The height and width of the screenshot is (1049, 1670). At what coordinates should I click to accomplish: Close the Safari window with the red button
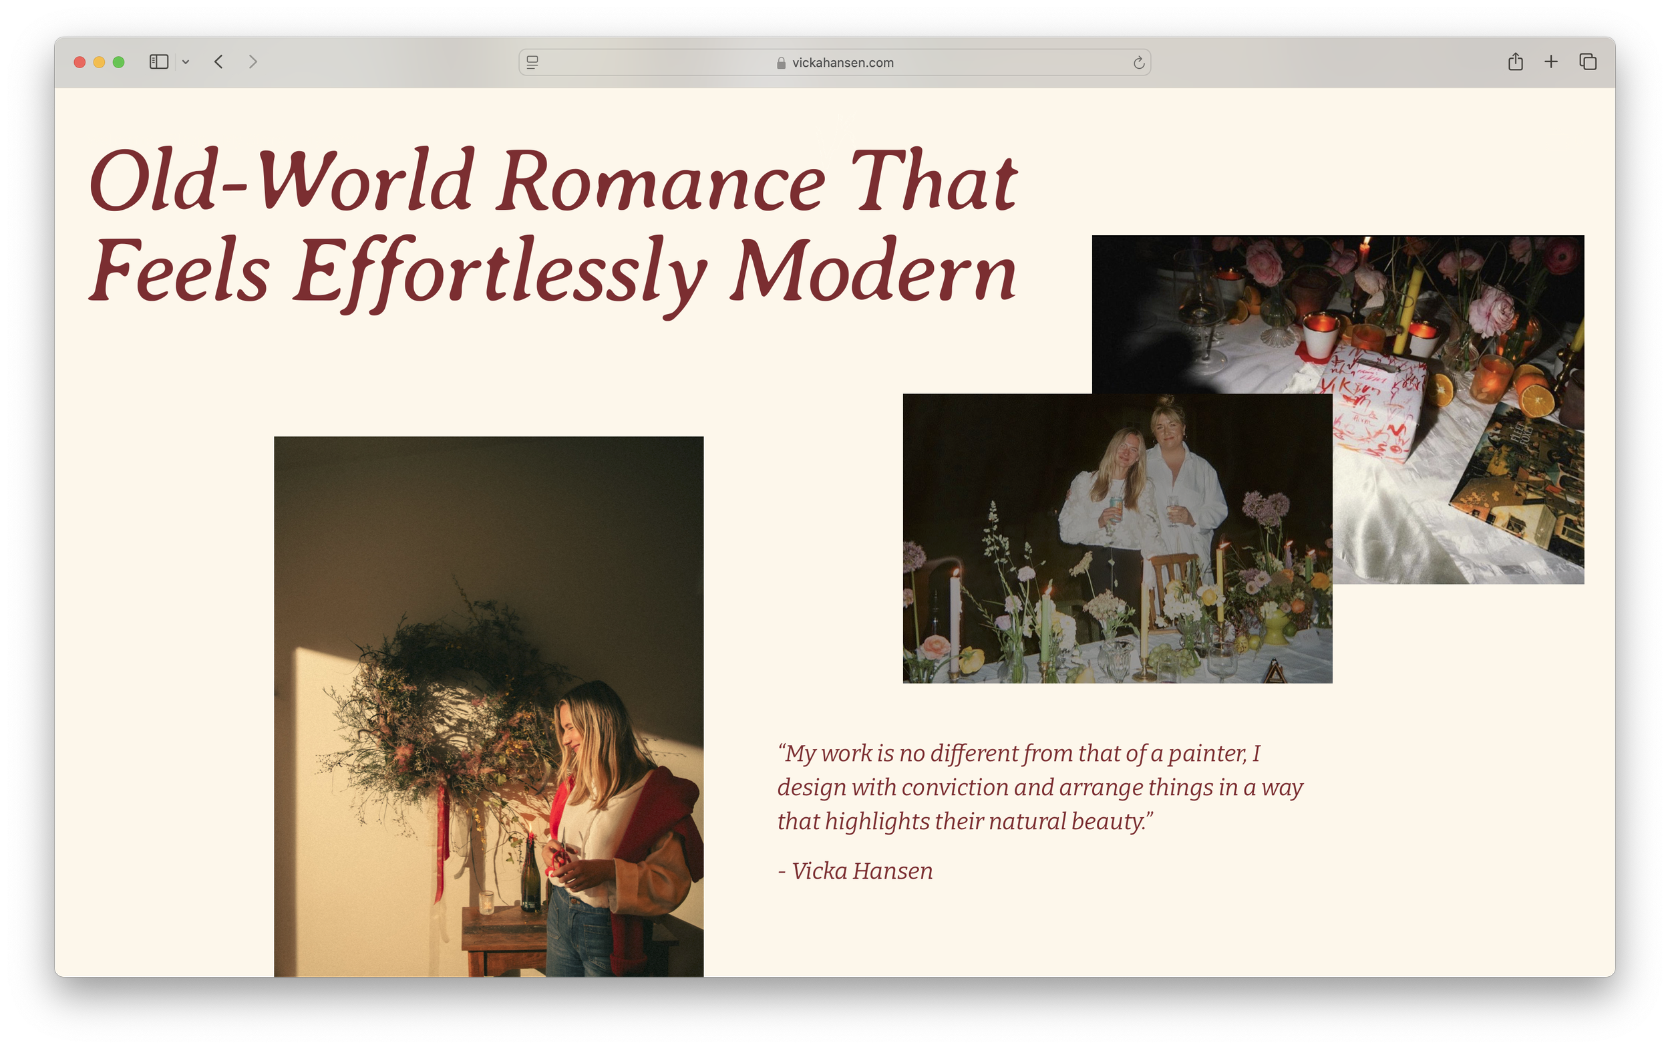coord(79,62)
